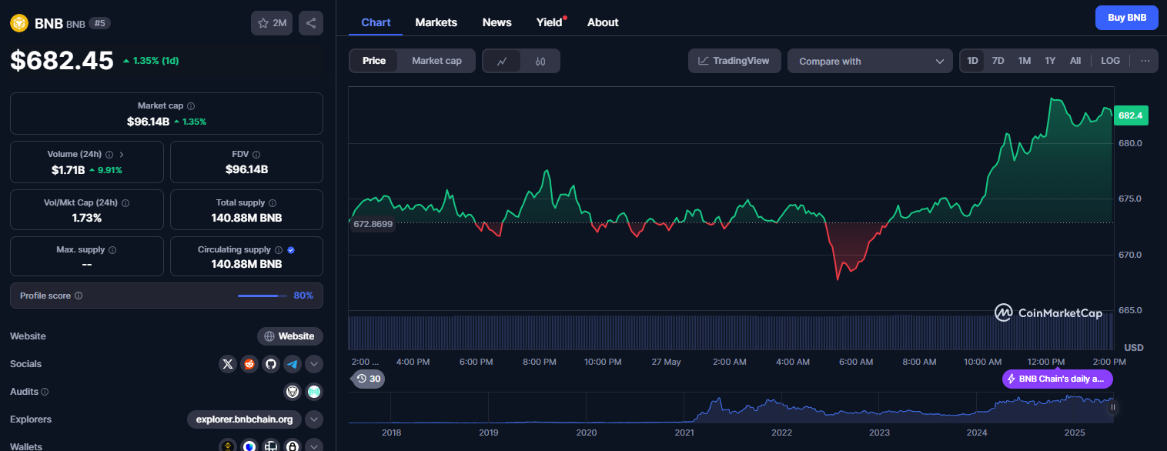Add BNB to watchlist via star button
The height and width of the screenshot is (451, 1167).
(x=272, y=23)
